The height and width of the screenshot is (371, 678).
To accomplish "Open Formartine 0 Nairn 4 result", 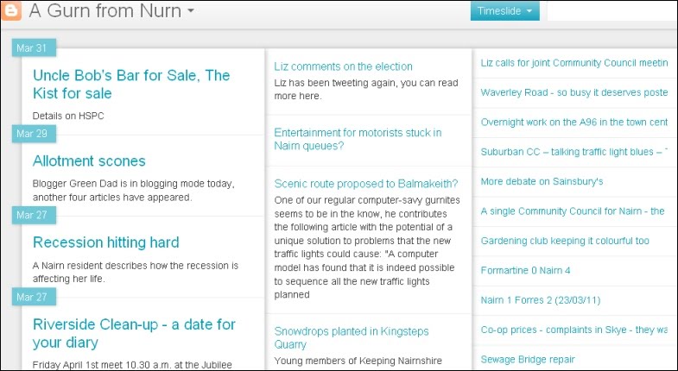I will tap(525, 270).
